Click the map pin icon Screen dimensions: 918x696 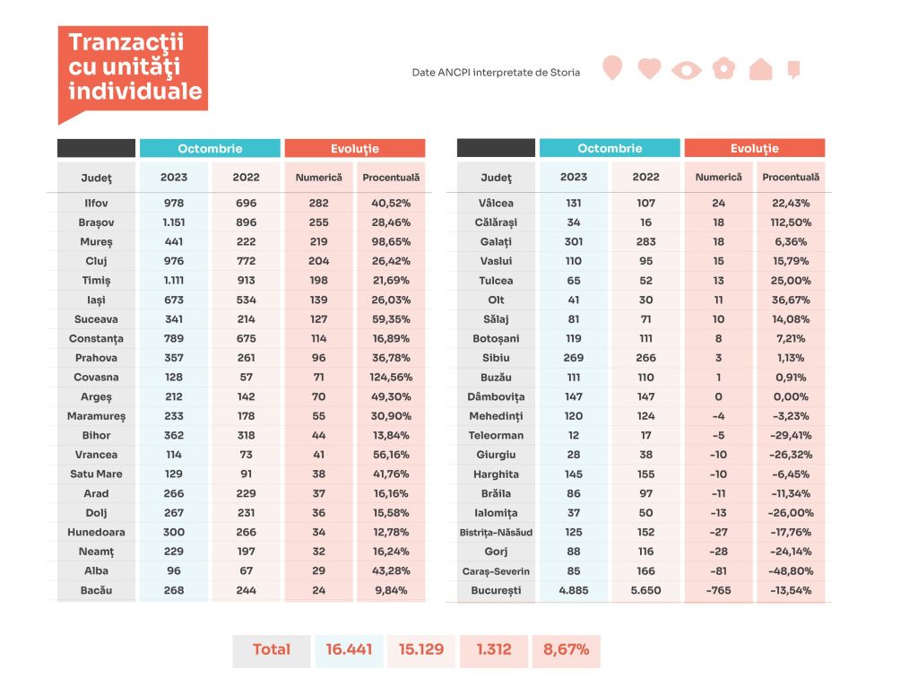click(x=611, y=68)
